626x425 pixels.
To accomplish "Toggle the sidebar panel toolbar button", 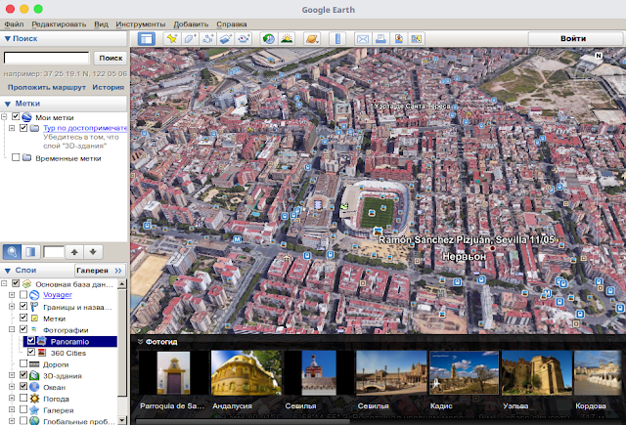I will 147,39.
